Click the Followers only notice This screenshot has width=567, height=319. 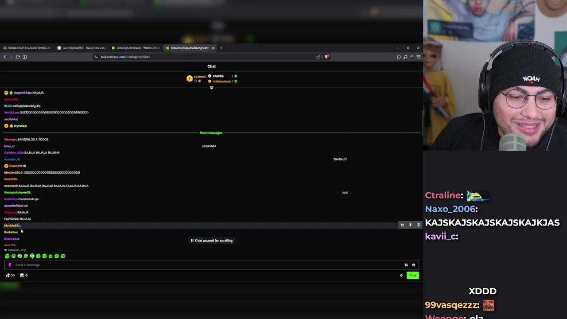[x=15, y=250]
